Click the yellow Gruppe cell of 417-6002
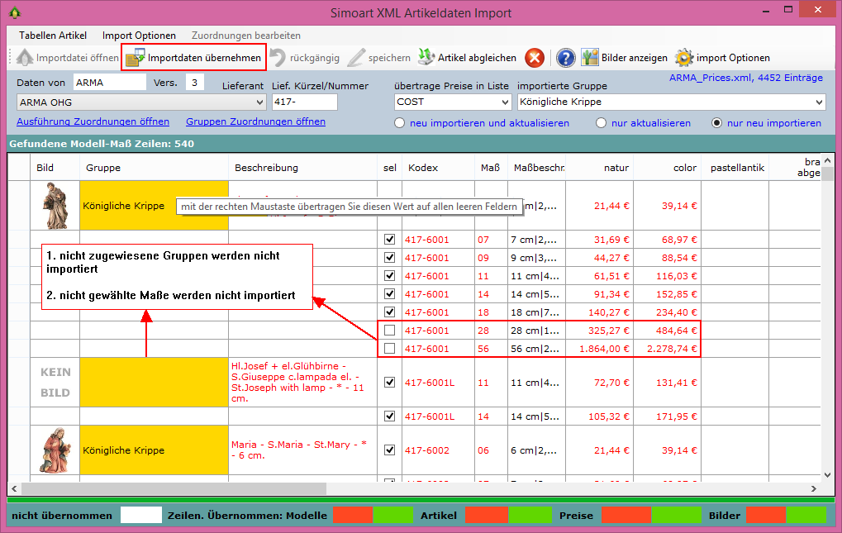 coord(154,450)
